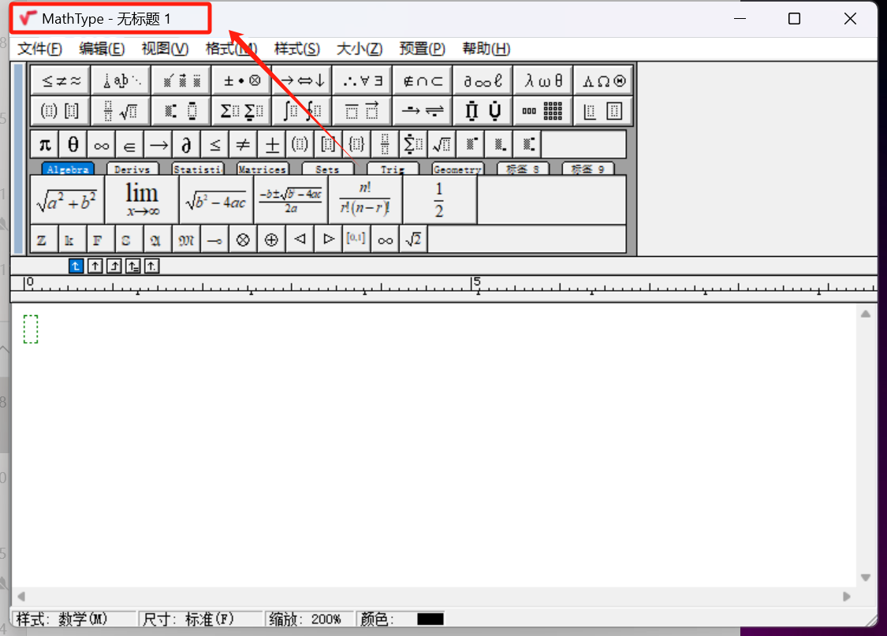Viewport: 887px width, 636px height.
Task: Switch to the Matrices tab
Action: pos(263,169)
